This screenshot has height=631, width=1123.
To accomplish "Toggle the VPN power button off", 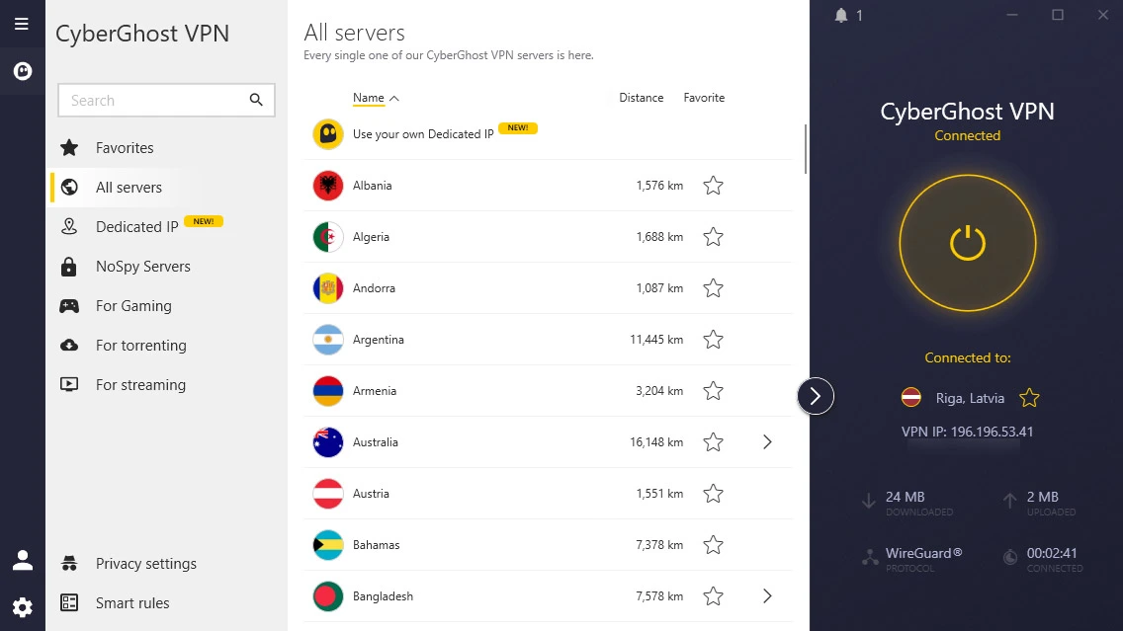I will click(x=967, y=243).
